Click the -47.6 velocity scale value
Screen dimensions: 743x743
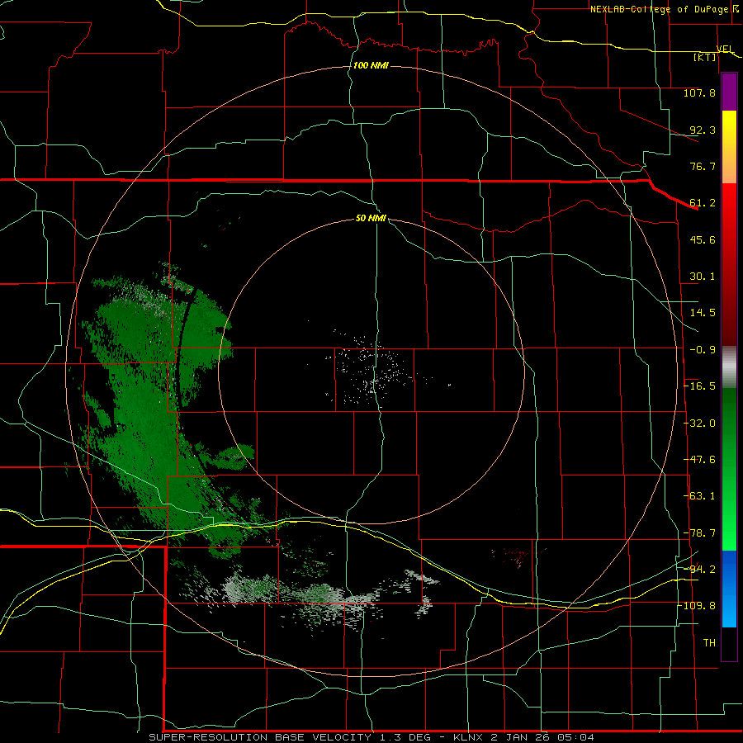tap(699, 460)
